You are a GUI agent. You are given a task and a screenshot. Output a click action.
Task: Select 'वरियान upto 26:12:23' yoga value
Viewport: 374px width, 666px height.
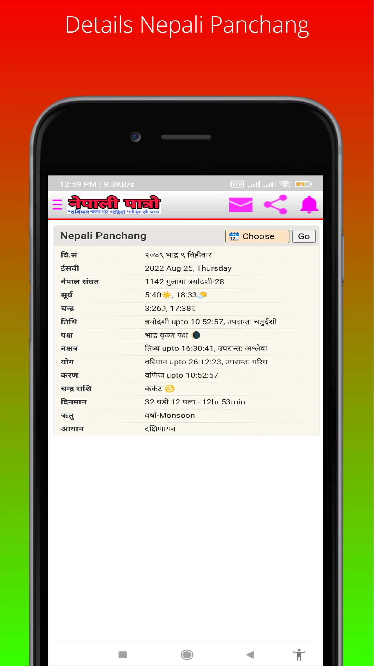pos(183,362)
